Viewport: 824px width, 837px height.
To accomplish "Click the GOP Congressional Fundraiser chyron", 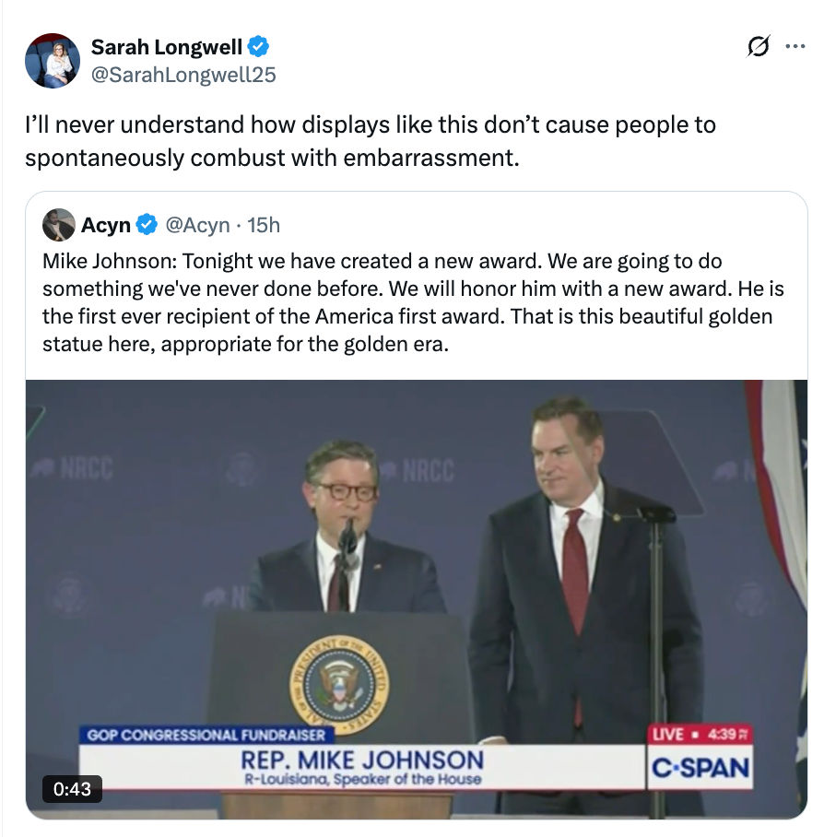I will point(207,735).
